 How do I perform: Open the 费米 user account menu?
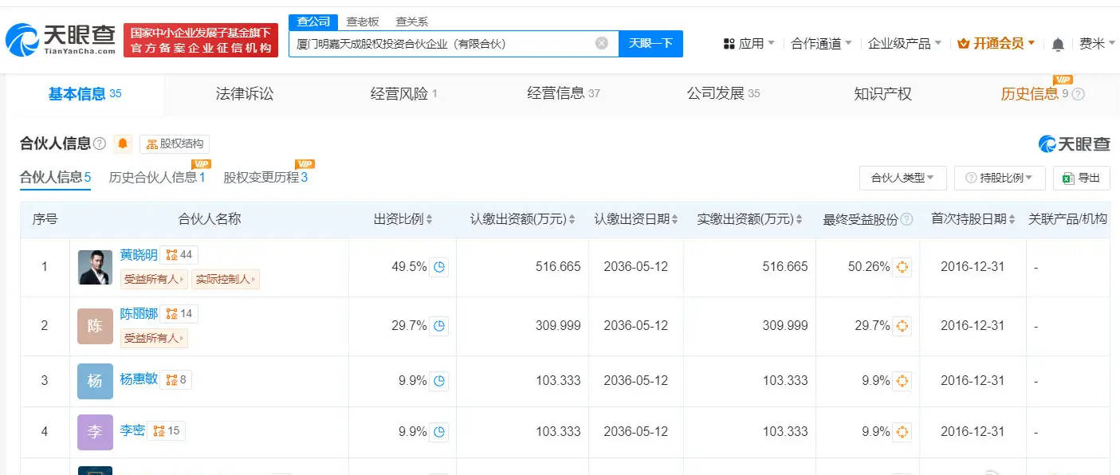(x=1097, y=43)
